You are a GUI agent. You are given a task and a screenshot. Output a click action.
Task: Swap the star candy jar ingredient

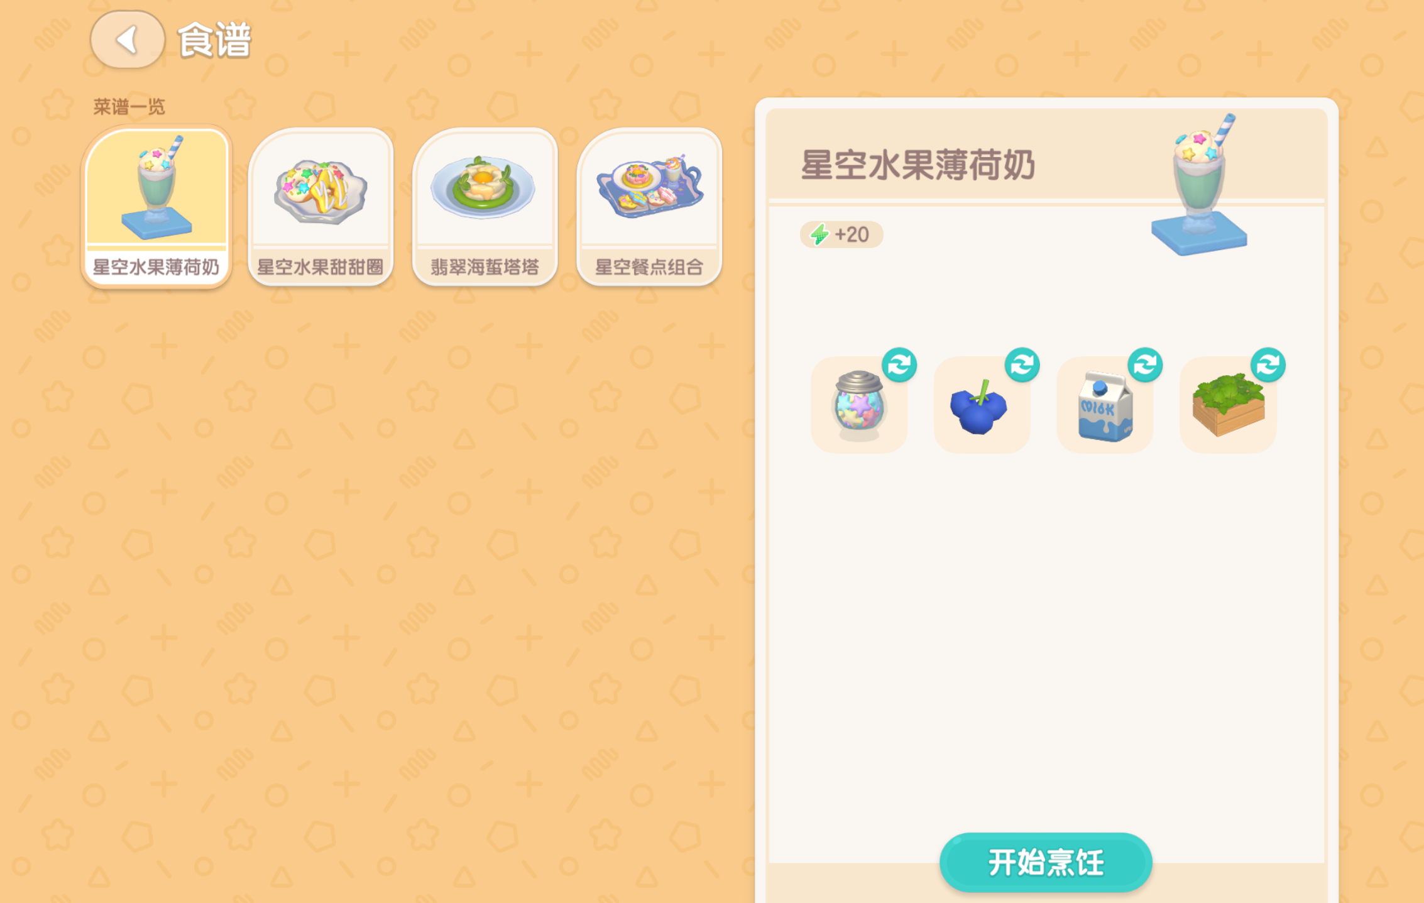pos(899,364)
